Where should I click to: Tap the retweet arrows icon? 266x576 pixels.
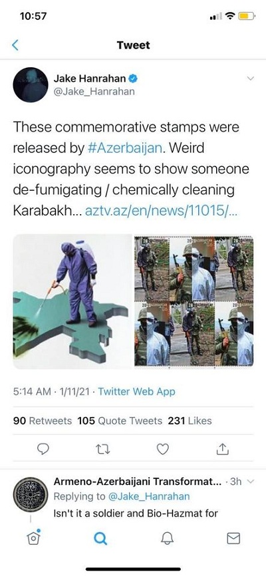pos(103,448)
